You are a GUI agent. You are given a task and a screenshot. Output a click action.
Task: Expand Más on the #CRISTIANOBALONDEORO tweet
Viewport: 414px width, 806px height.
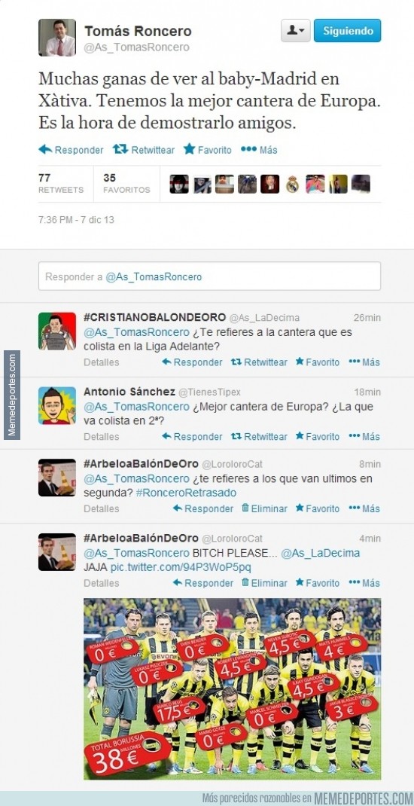[364, 362]
